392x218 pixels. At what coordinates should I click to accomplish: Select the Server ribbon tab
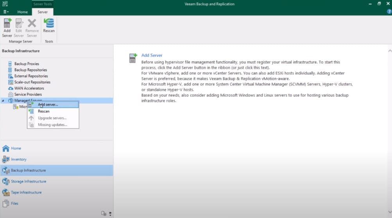tap(43, 12)
